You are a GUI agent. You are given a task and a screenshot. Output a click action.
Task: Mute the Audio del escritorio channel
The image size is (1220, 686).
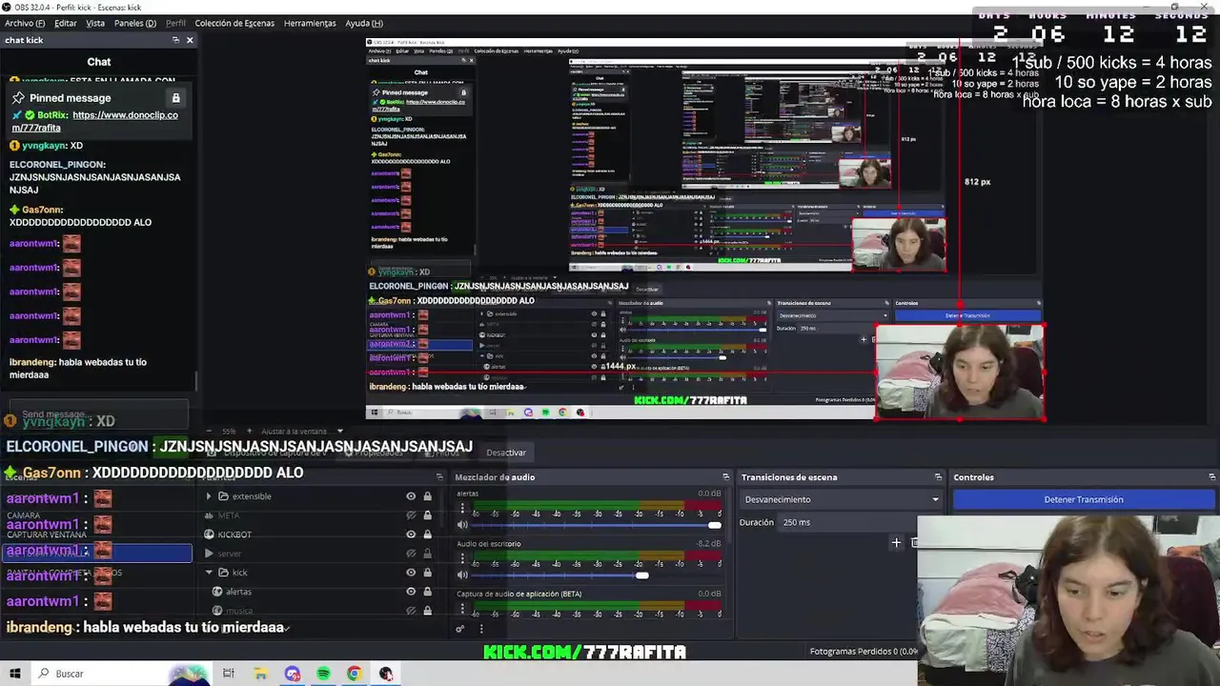click(462, 575)
